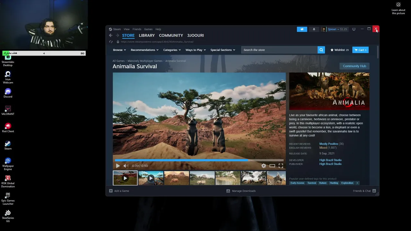The width and height of the screenshot is (411, 231).
Task: Open Wallpaper Engine desktop icon
Action: [x=8, y=164]
